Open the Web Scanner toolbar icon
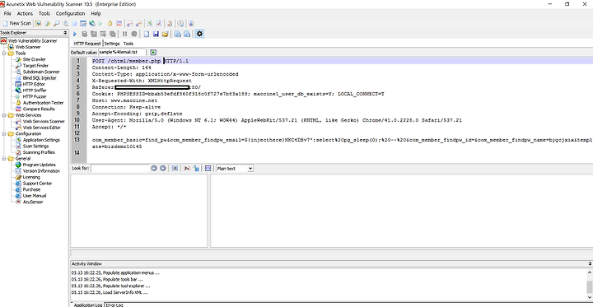The image size is (593, 307). click(38, 23)
